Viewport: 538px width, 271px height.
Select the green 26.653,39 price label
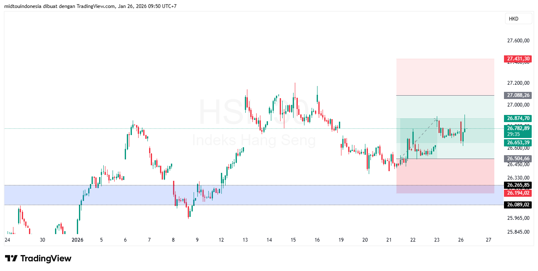(x=518, y=143)
